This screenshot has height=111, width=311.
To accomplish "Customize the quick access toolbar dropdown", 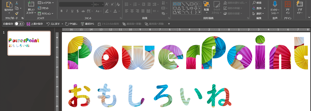I will [169, 24].
